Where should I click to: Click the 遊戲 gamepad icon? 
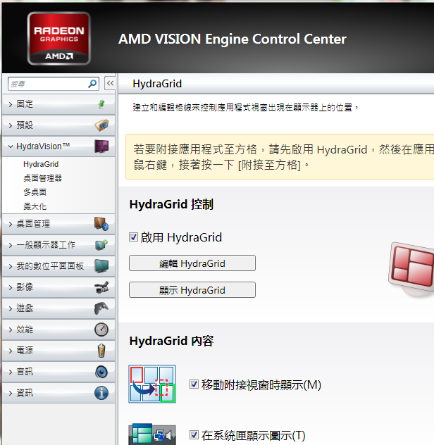click(x=101, y=308)
